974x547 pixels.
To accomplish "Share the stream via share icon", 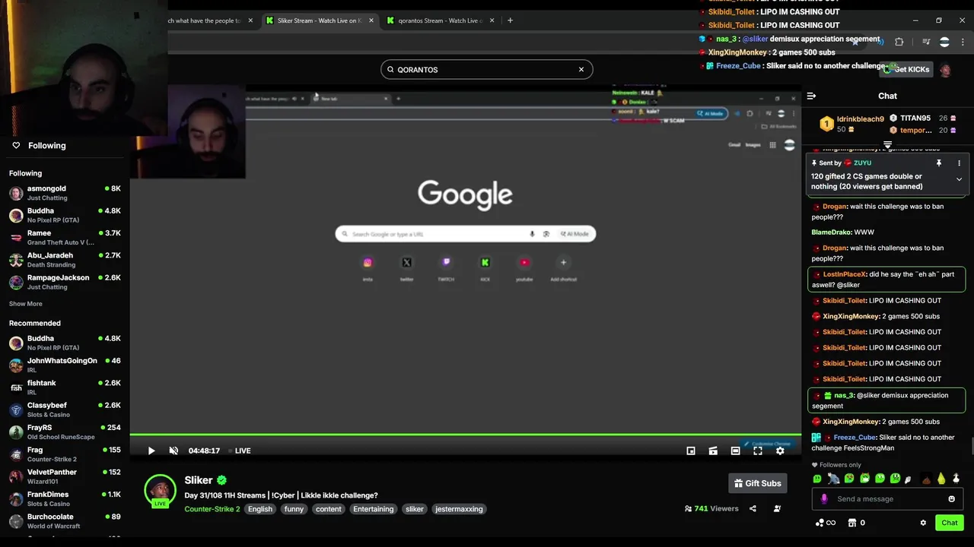I will pyautogui.click(x=753, y=509).
